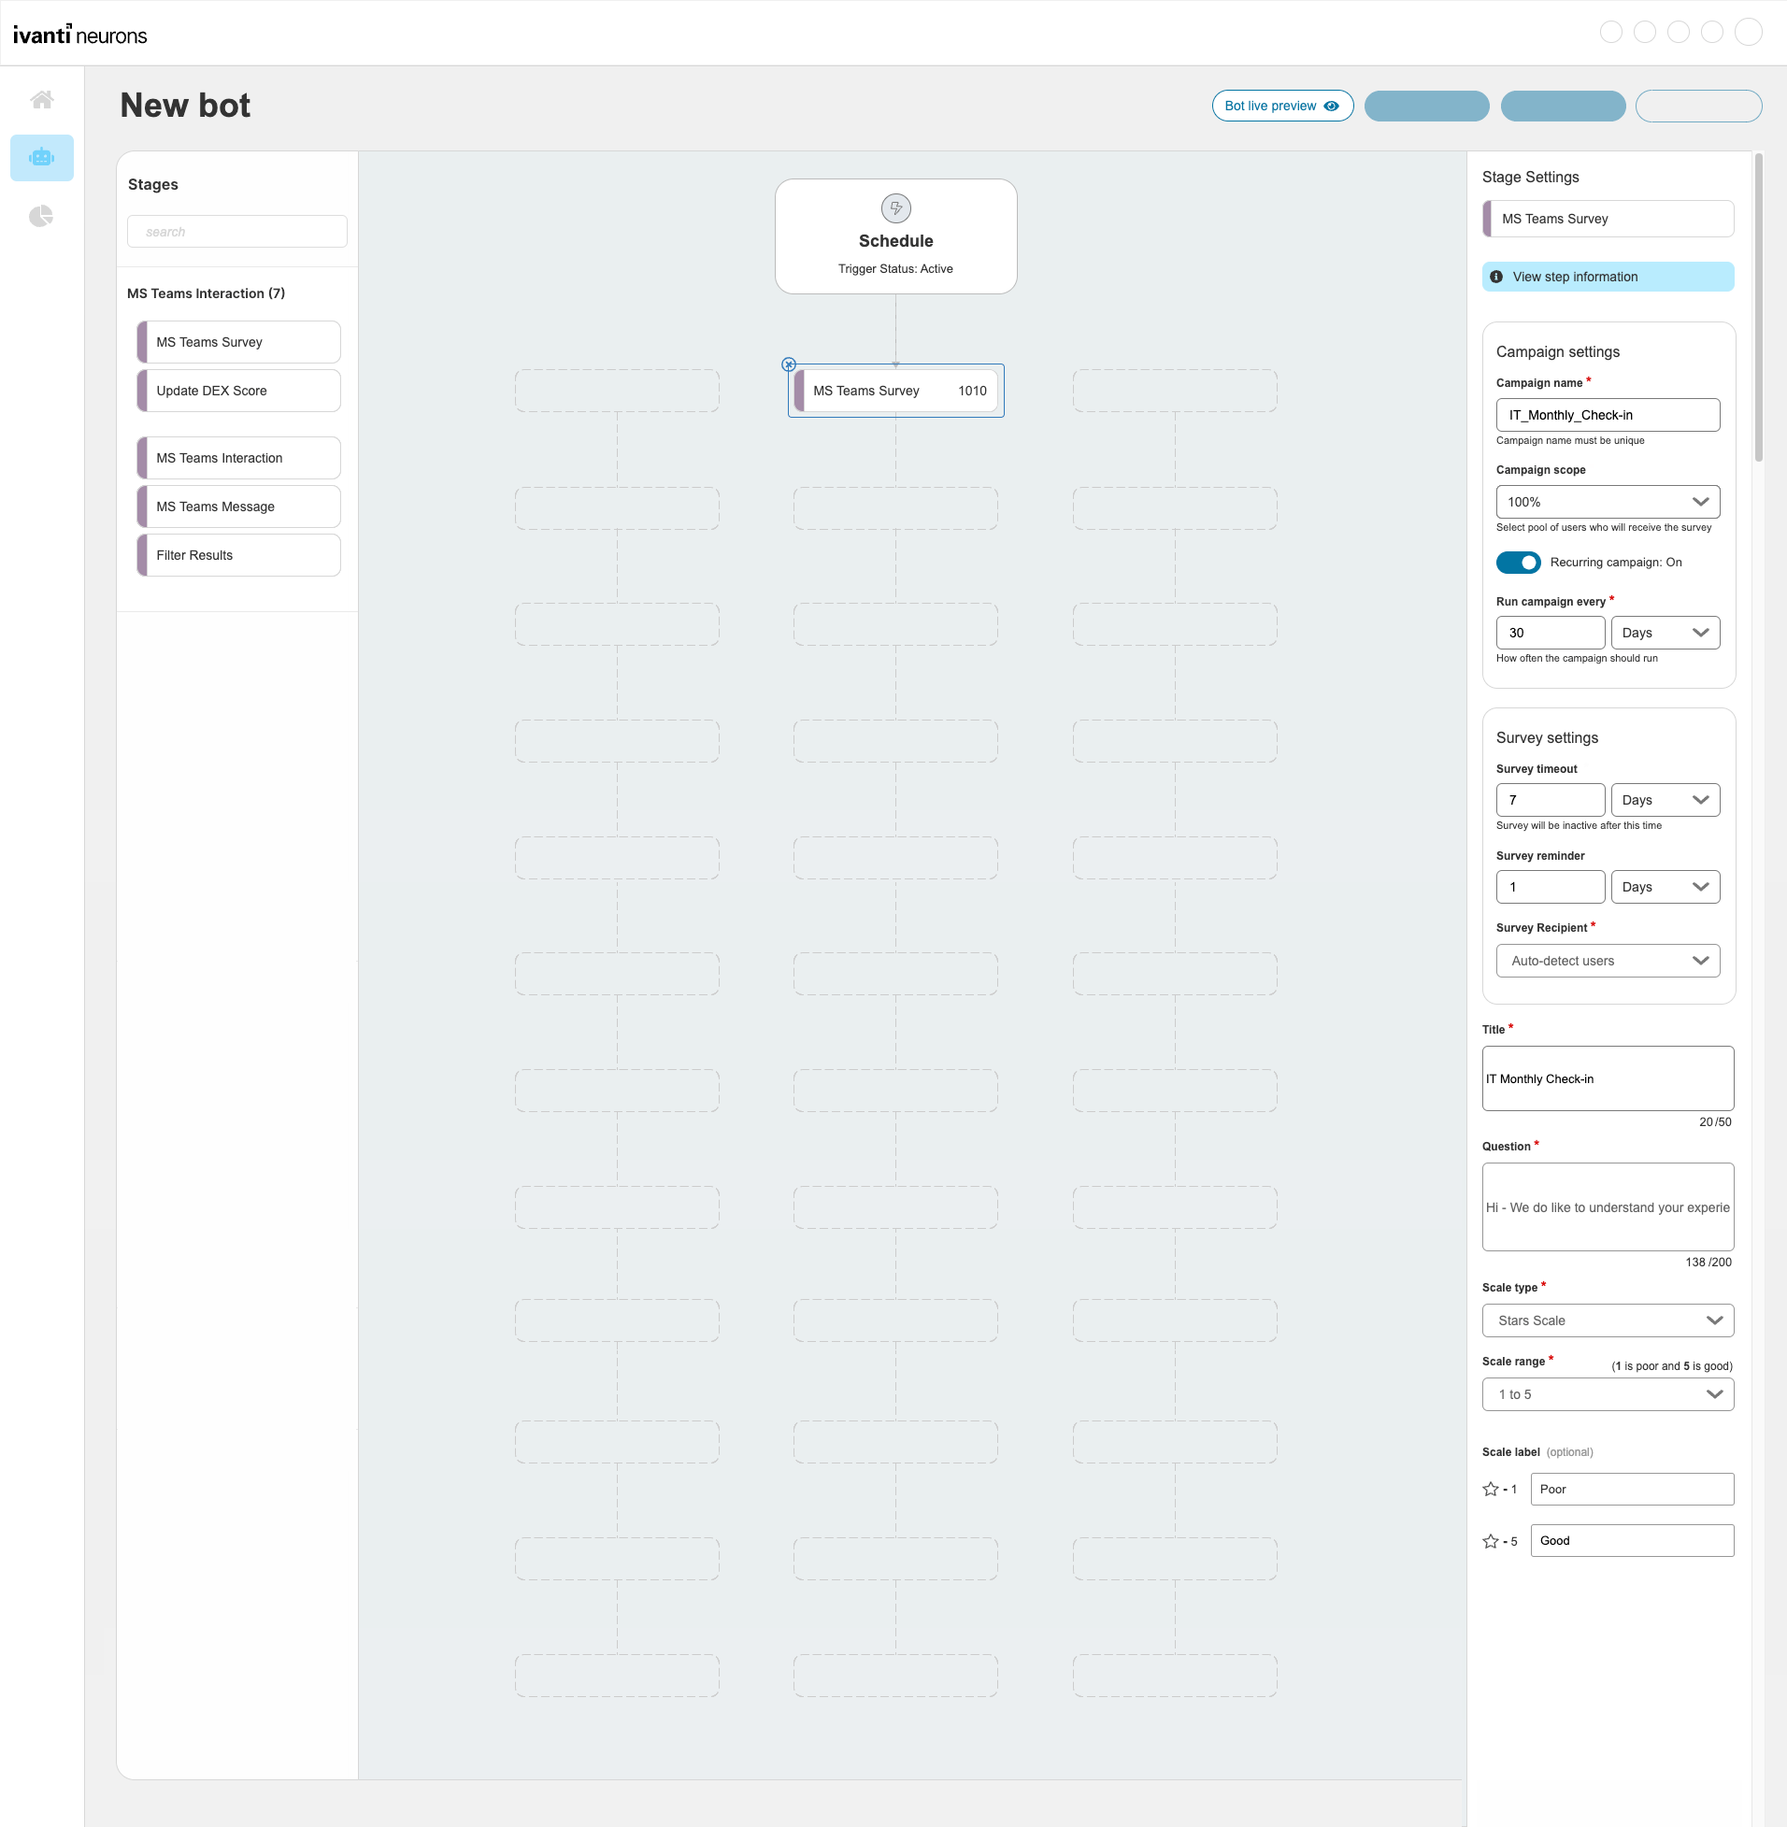Click the Survey reminder value 1 field
This screenshot has height=1827, width=1787.
click(x=1551, y=887)
